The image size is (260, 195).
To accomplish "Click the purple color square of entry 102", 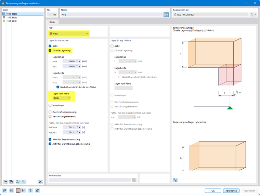I will point(4,17).
